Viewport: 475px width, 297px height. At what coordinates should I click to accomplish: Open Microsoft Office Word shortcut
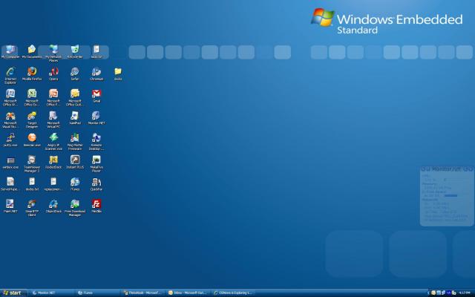click(10, 97)
